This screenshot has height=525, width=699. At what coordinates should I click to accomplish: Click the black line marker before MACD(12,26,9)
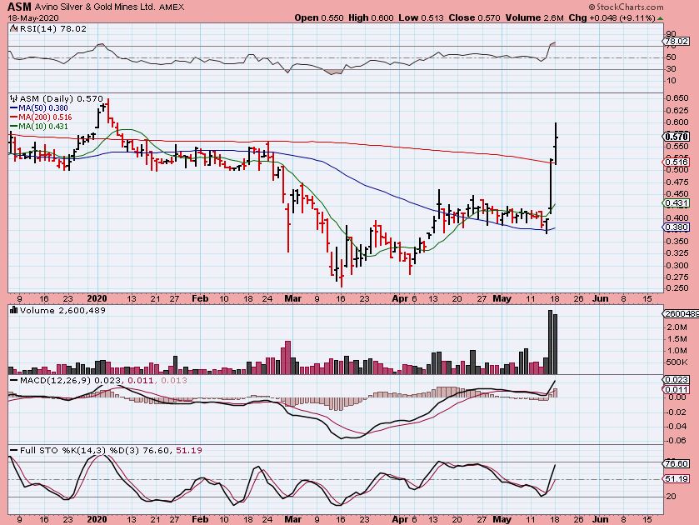(x=14, y=381)
